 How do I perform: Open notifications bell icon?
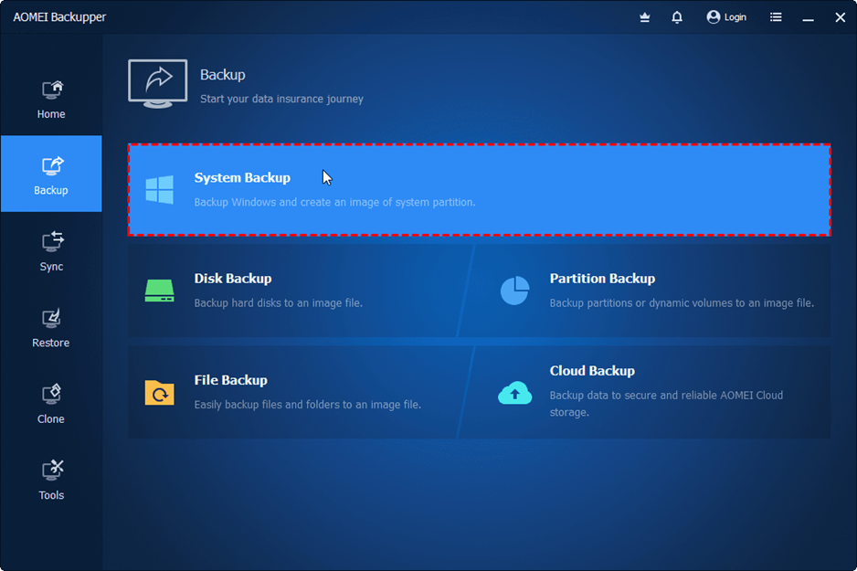tap(677, 16)
